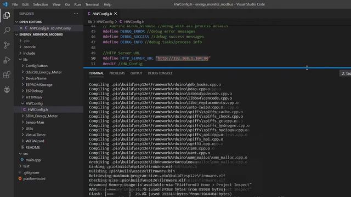Image resolution: width=351 pixels, height=197 pixels.
Task: Click HWConfig folder breadcrumb segment
Action: pyautogui.click(x=105, y=22)
